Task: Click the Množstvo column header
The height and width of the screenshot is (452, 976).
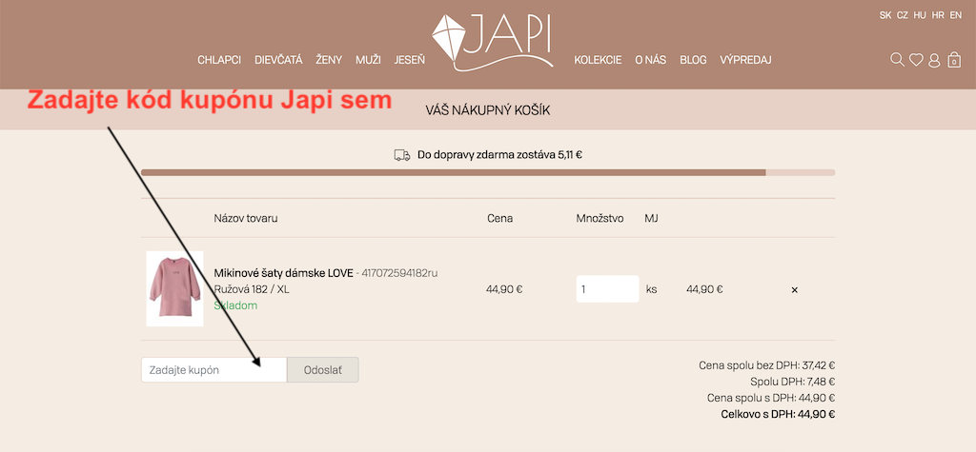Action: (600, 218)
